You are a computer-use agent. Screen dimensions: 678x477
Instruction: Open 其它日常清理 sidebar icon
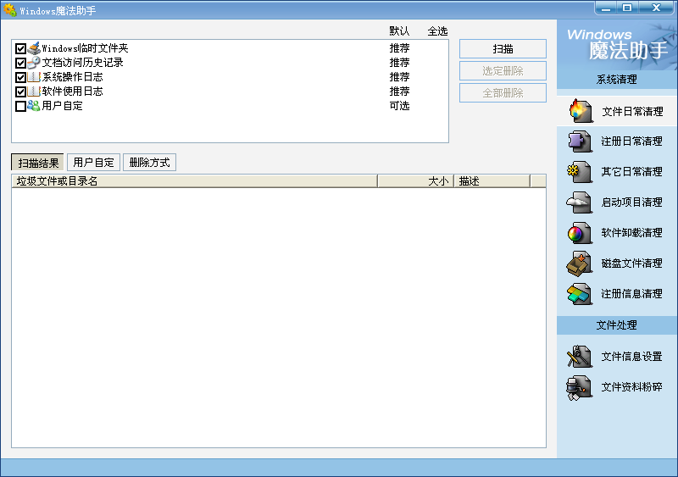[580, 172]
